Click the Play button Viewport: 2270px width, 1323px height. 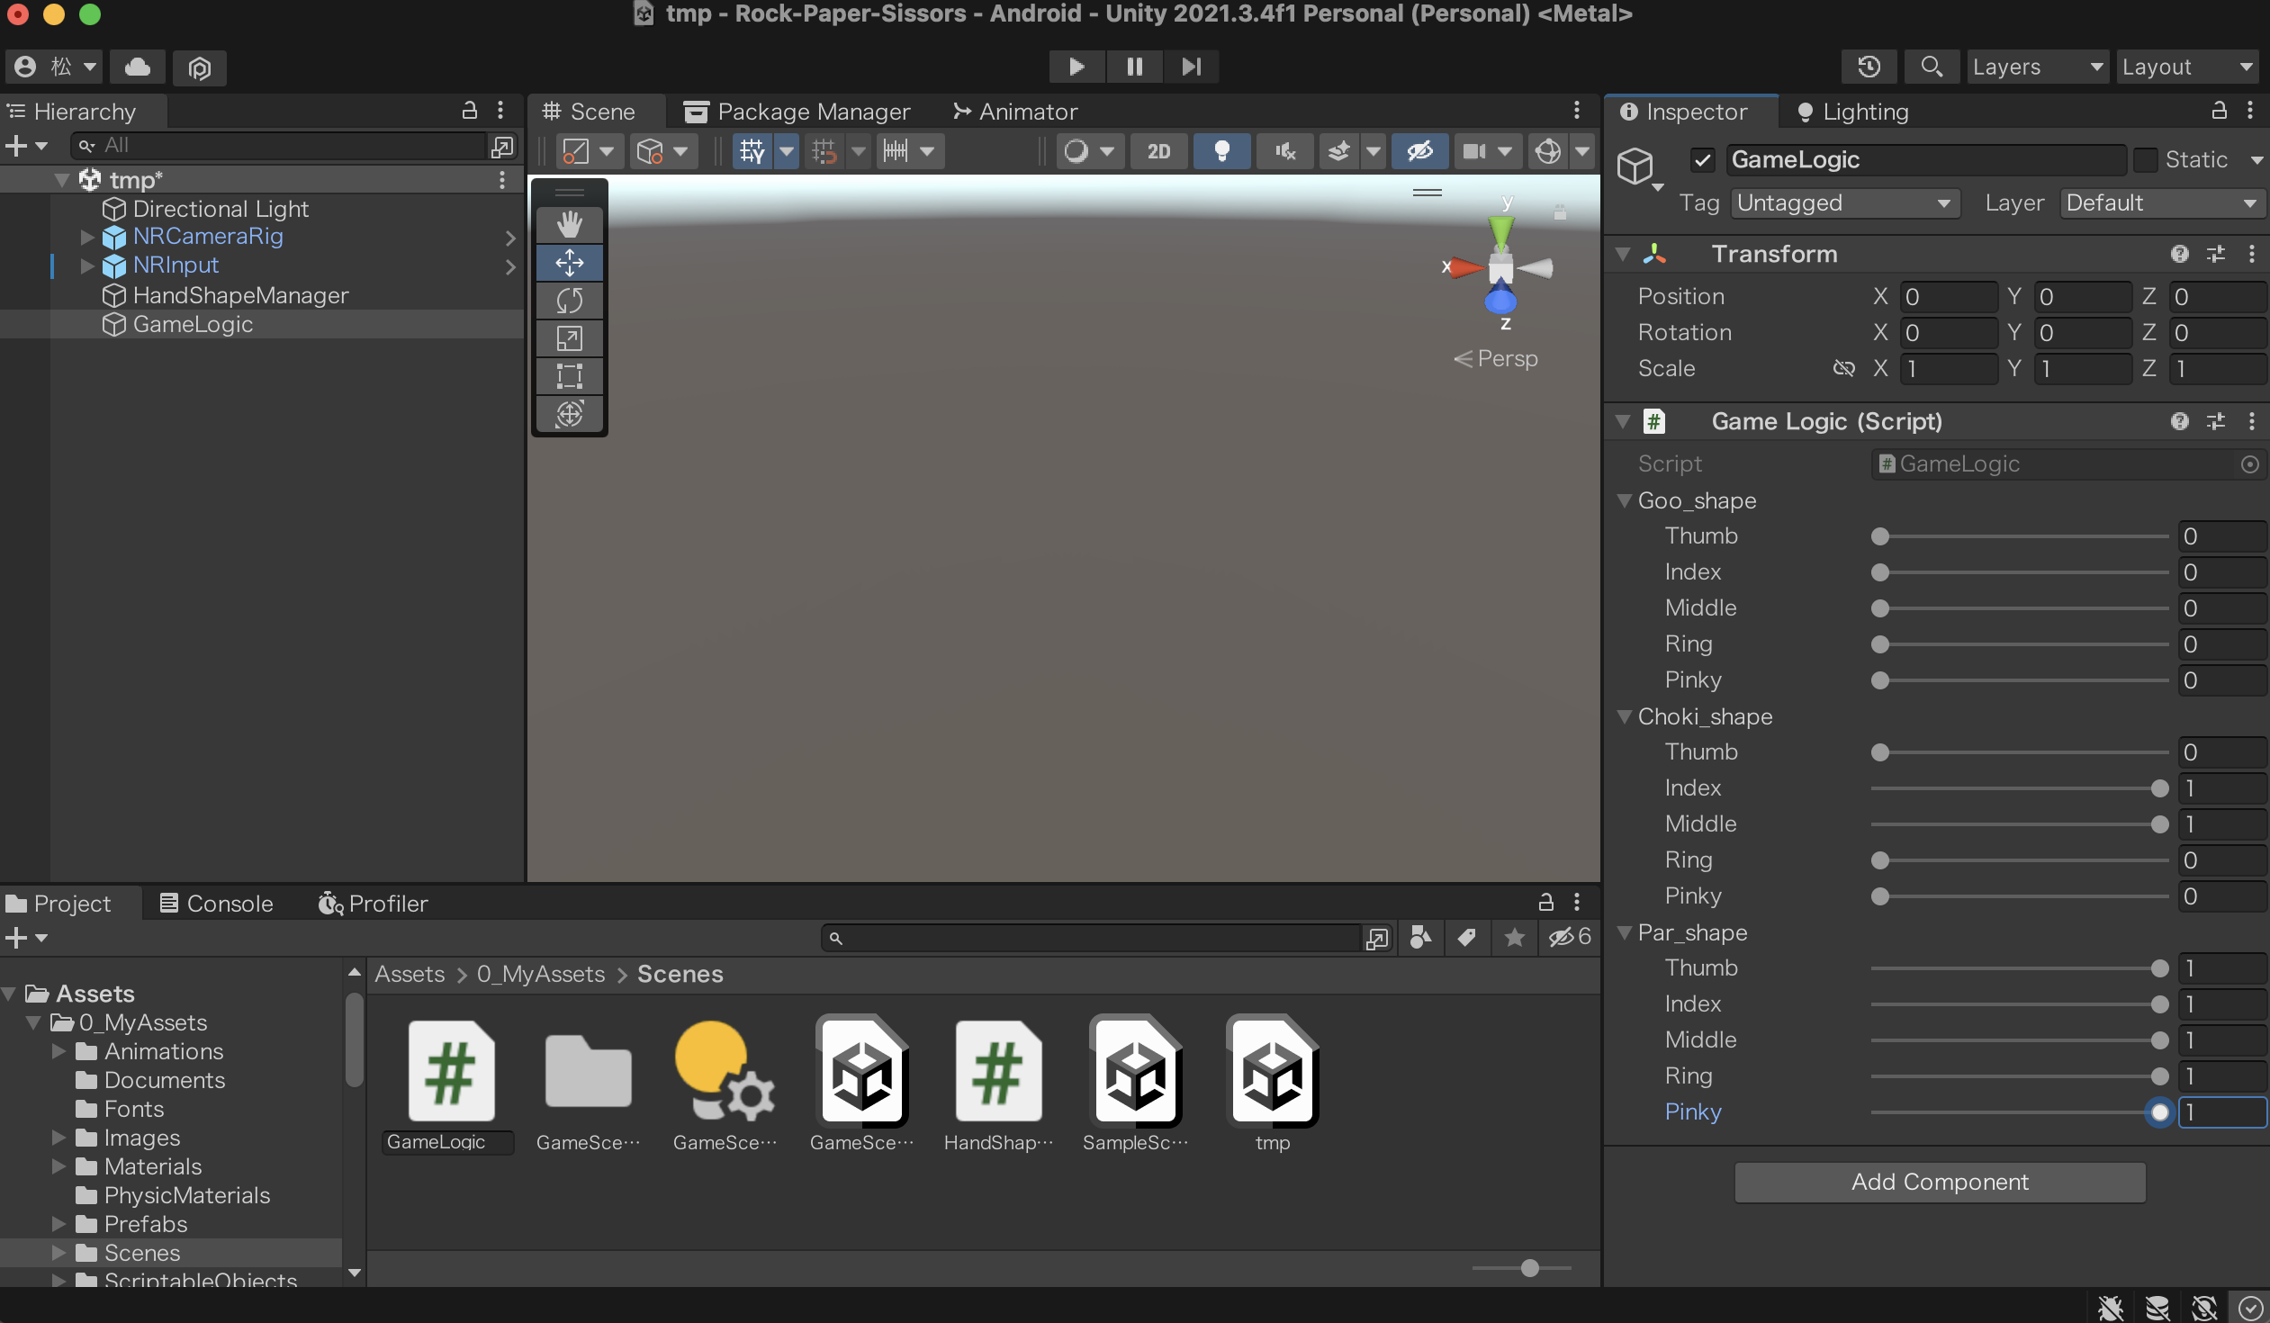click(1076, 67)
